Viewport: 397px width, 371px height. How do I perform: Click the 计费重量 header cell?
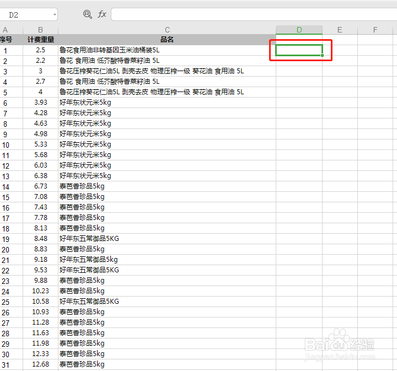40,40
